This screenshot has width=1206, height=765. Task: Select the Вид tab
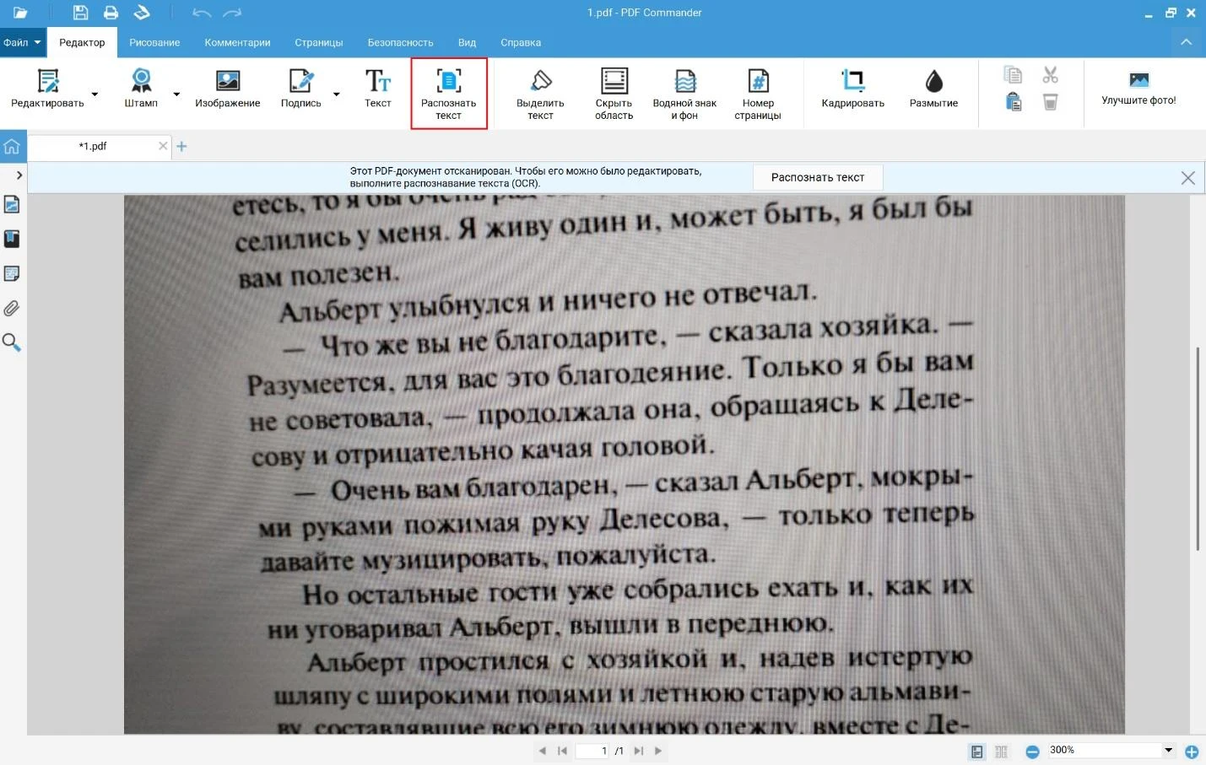pyautogui.click(x=467, y=42)
